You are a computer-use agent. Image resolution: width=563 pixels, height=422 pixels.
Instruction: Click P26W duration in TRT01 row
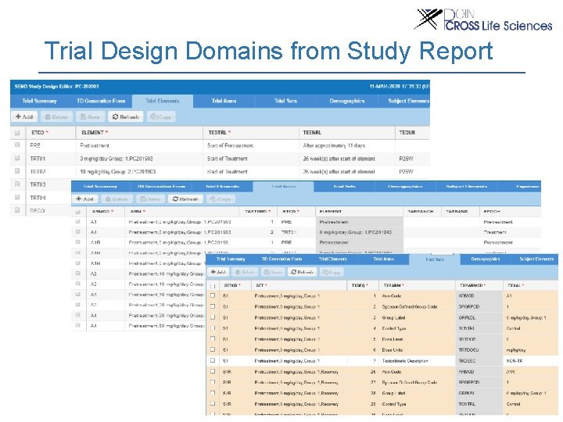(406, 159)
